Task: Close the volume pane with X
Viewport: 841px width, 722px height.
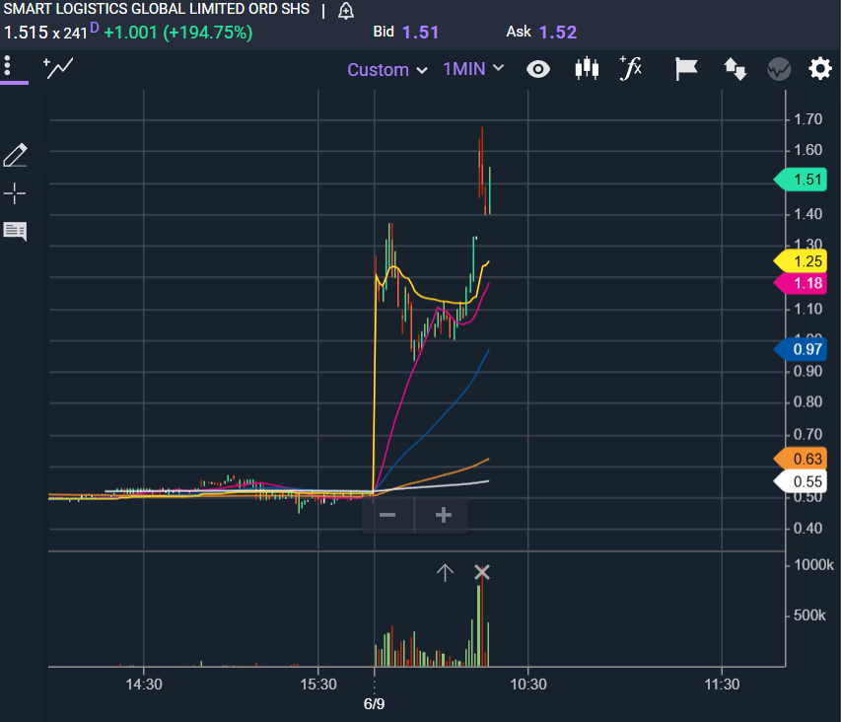Action: click(x=482, y=572)
